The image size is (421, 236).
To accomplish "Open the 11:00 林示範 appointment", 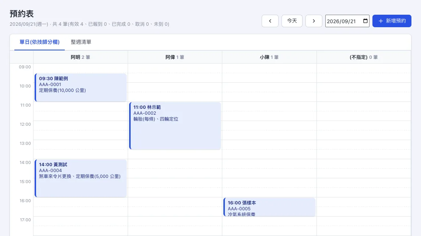I will pyautogui.click(x=175, y=125).
